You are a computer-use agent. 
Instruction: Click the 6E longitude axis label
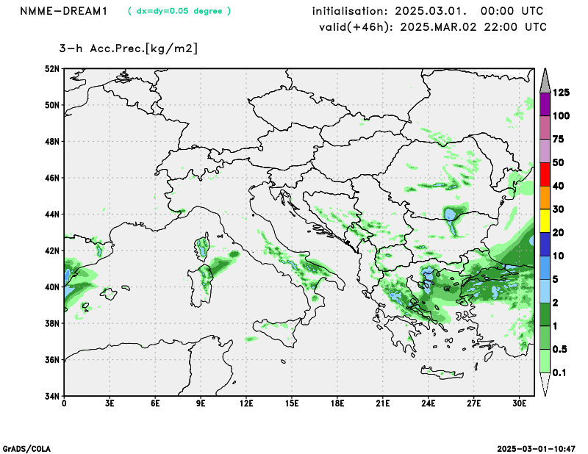click(155, 403)
